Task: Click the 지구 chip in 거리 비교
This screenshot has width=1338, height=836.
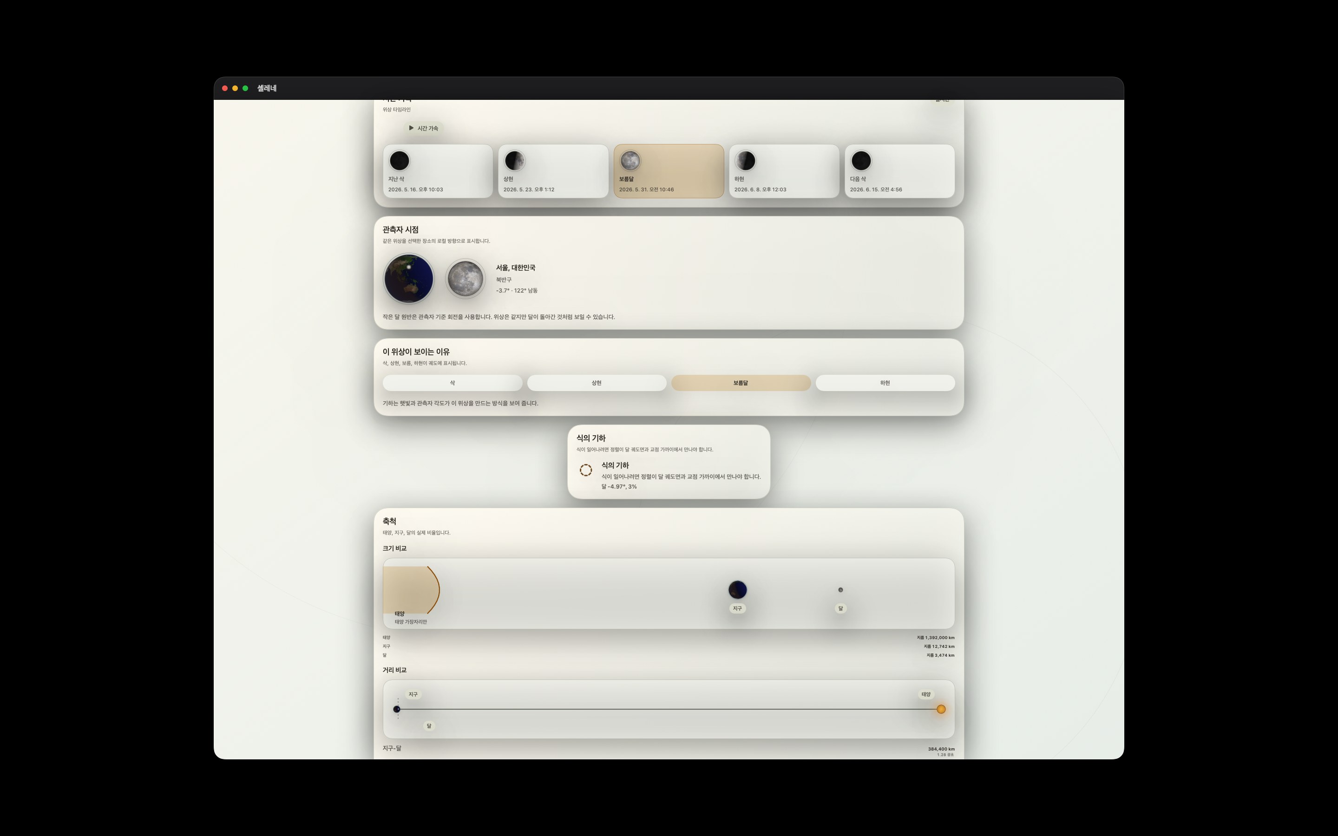Action: [x=413, y=694]
